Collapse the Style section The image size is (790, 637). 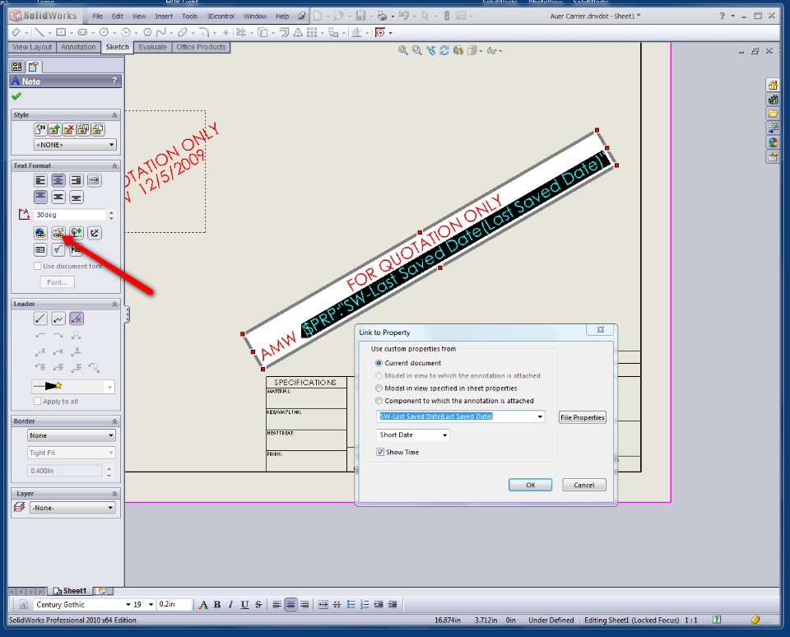114,115
